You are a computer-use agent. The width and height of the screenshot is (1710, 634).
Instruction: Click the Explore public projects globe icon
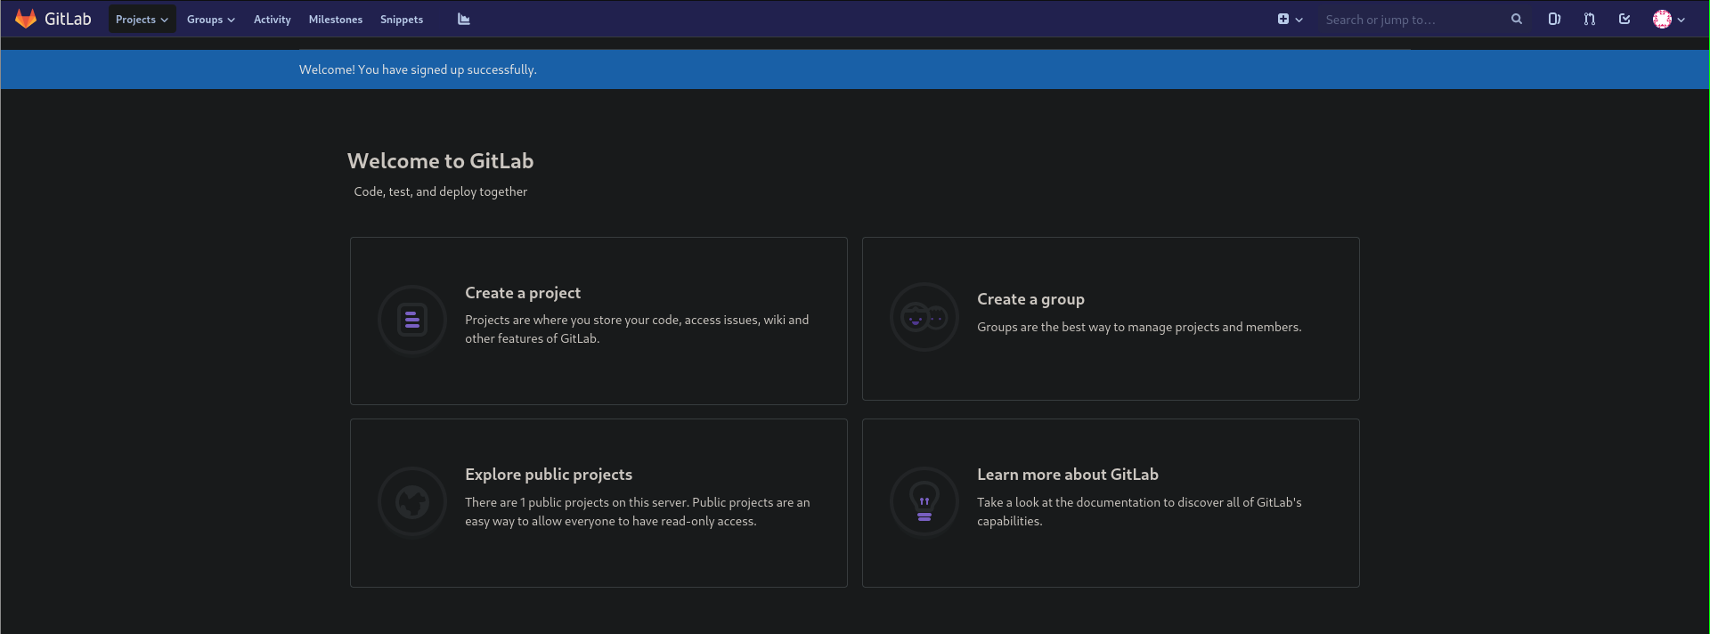[x=412, y=502]
